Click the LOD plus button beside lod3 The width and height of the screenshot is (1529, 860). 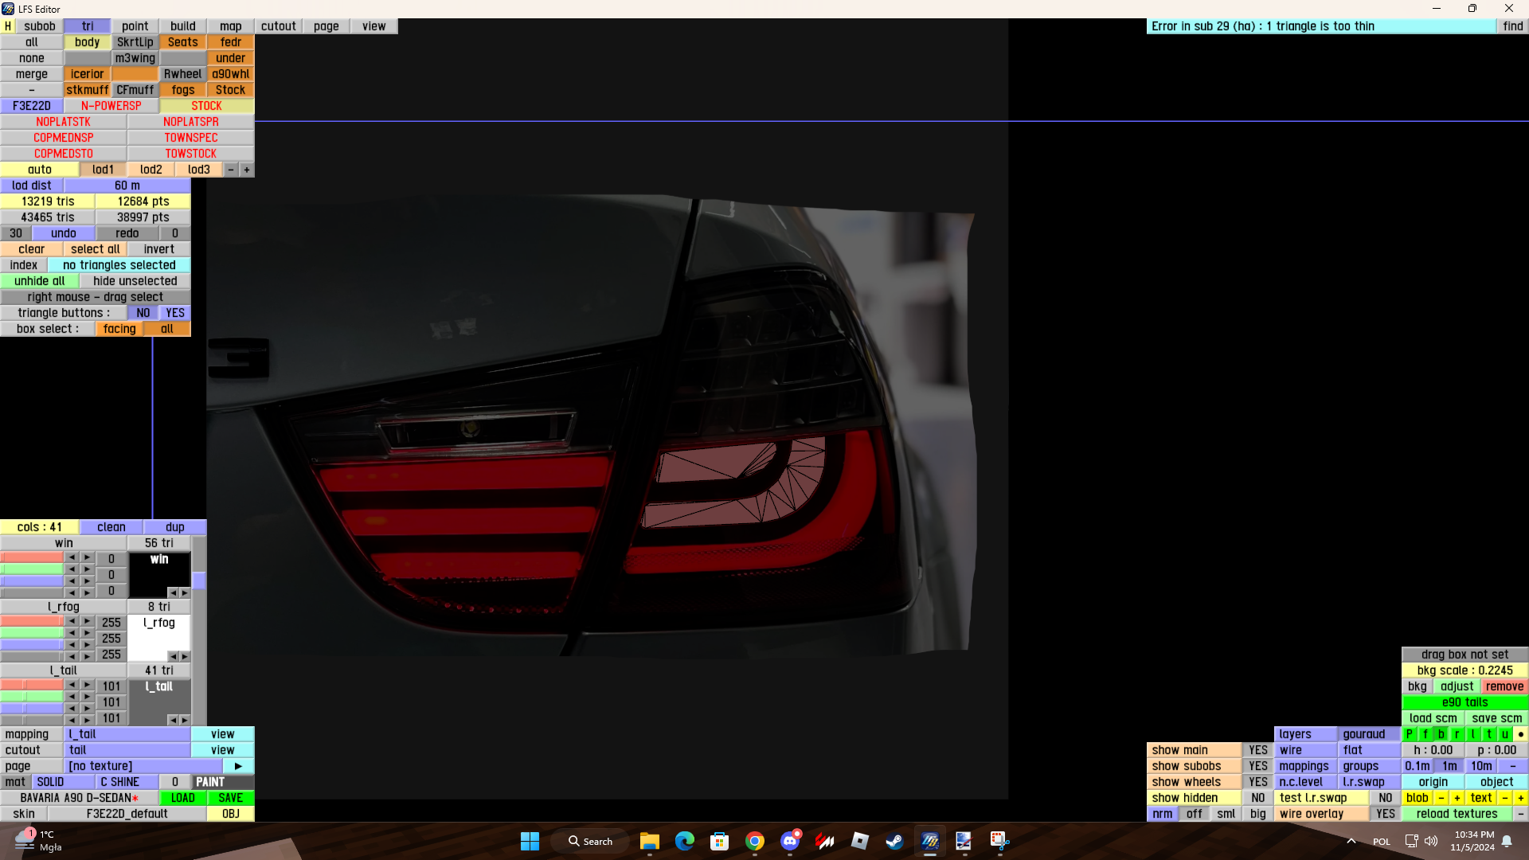(247, 170)
